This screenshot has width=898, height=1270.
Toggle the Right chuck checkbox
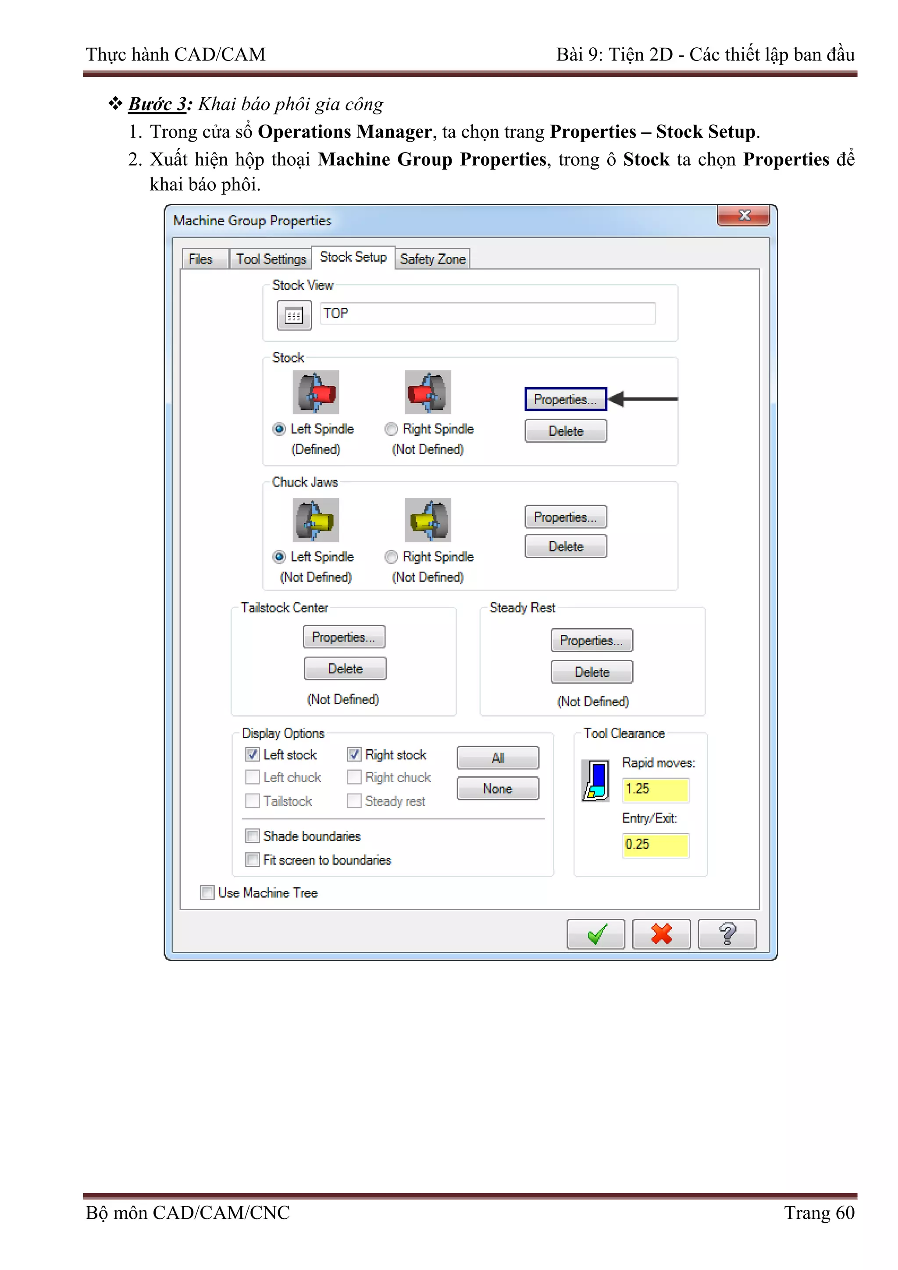click(x=354, y=777)
